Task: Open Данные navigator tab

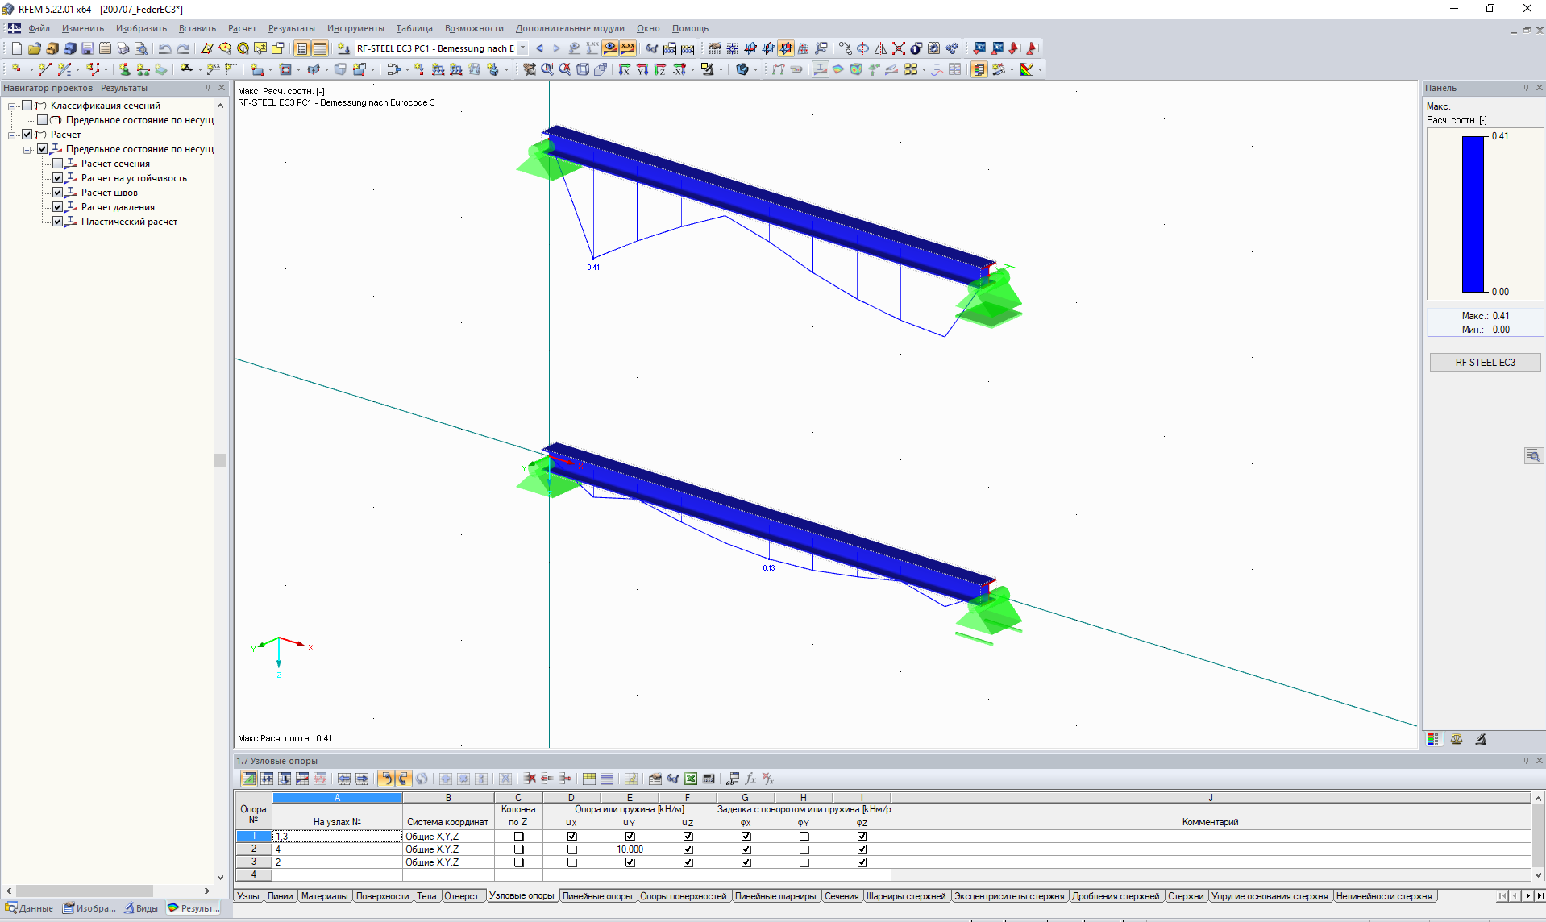Action: click(x=29, y=908)
